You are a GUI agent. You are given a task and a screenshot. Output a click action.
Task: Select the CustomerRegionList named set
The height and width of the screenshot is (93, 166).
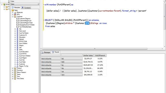coord(25,21)
